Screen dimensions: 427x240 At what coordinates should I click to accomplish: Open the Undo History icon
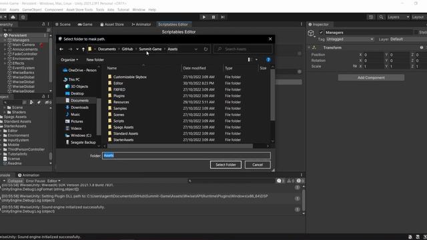pos(371,17)
